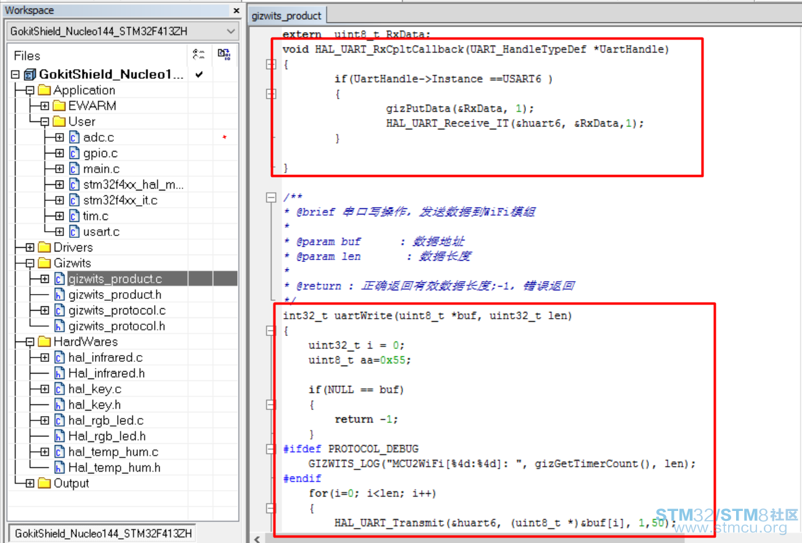The image size is (802, 543).
Task: Click the hal_key.h header file icon
Action: tap(59, 405)
